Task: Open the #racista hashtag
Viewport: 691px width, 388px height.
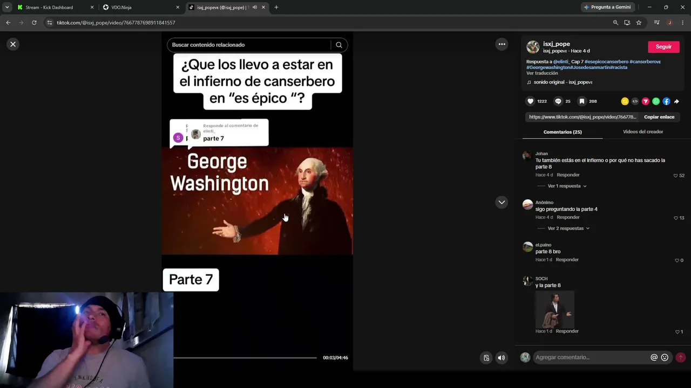Action: tap(619, 67)
